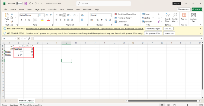Click the Analyze Data icon
204x106 pixels.
(193, 15)
